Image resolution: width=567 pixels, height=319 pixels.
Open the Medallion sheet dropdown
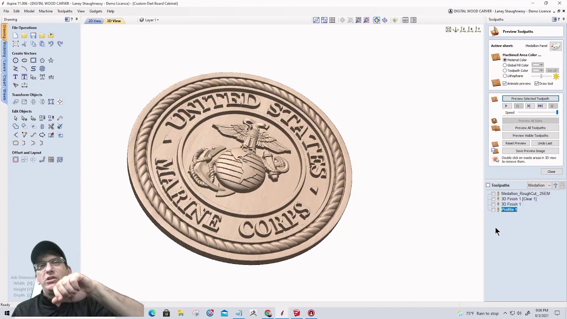[x=539, y=185]
